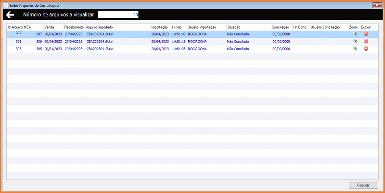The height and width of the screenshot is (193, 385).
Task: Click import time 14:51:49
Action: tap(179, 34)
